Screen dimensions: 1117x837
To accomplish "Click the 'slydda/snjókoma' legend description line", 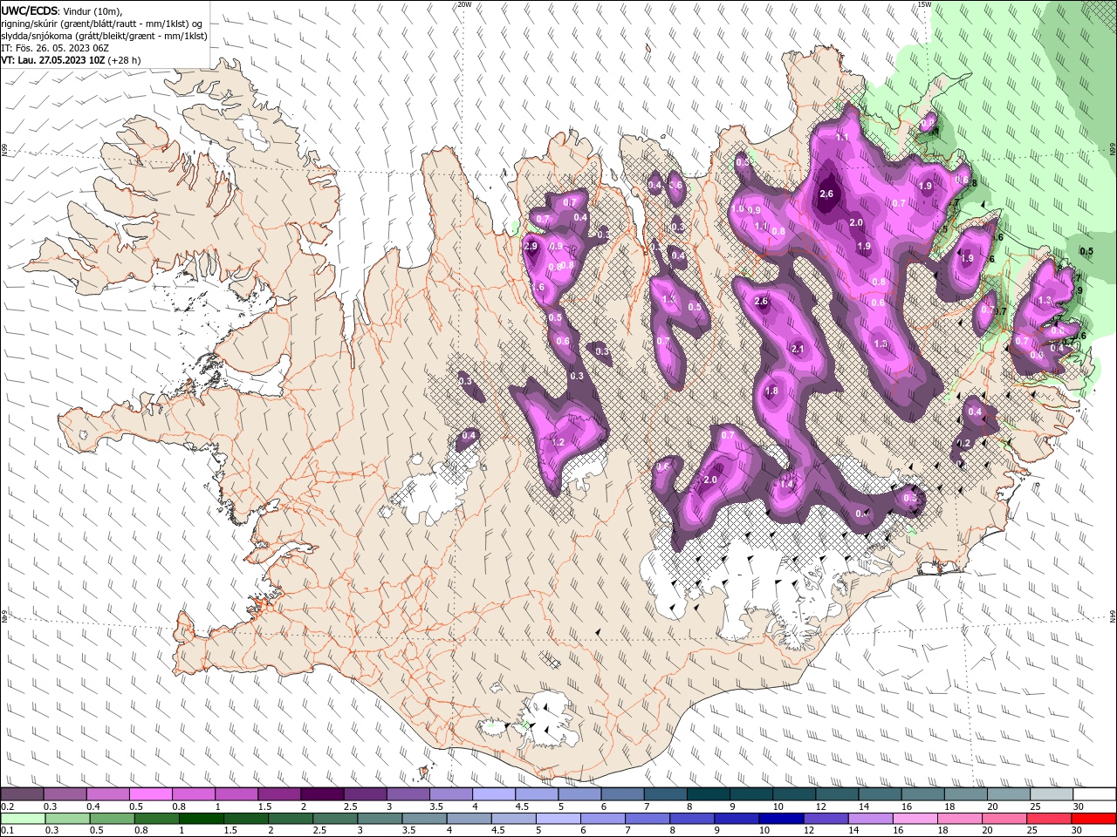I will pyautogui.click(x=104, y=36).
